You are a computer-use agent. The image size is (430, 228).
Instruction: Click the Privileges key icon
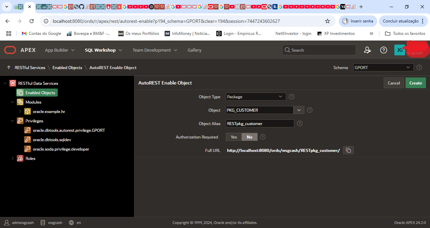click(x=20, y=121)
